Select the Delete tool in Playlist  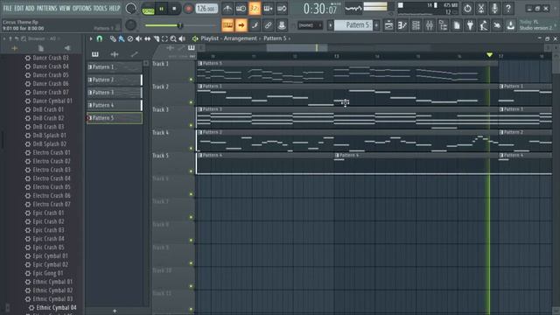coord(130,38)
